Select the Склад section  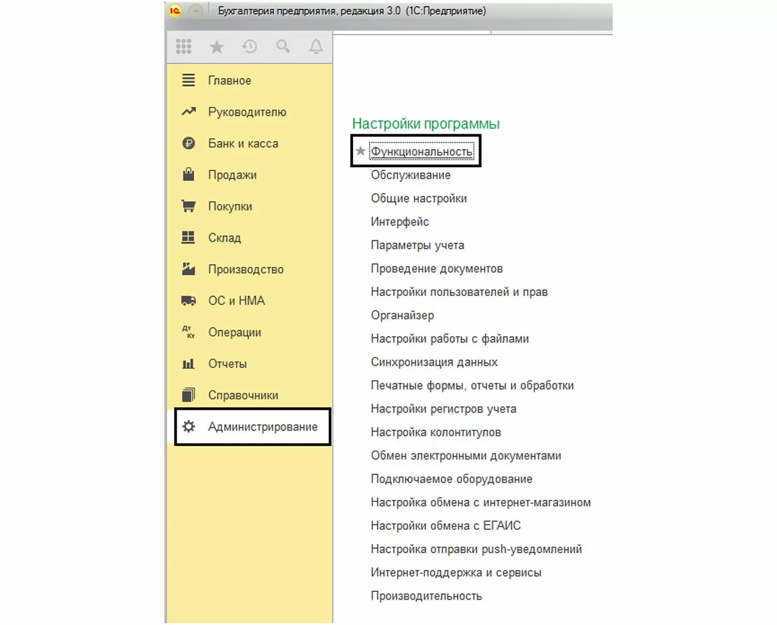click(x=249, y=238)
